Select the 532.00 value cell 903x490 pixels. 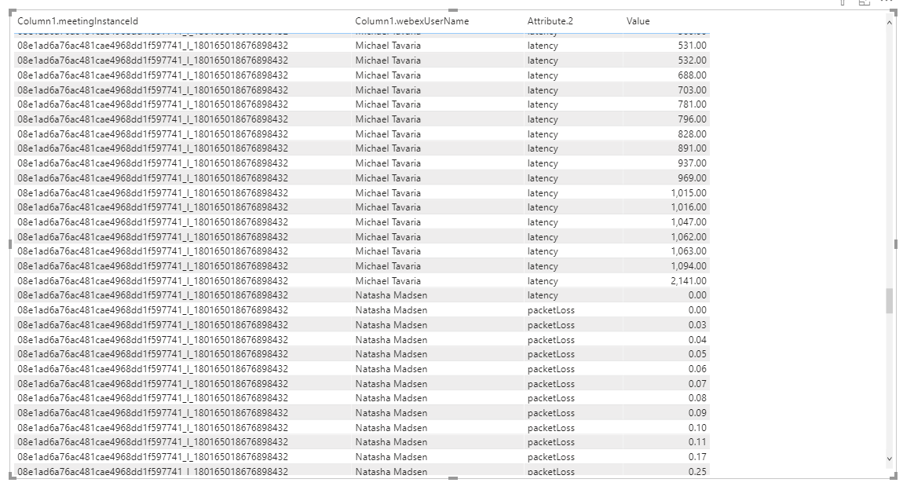692,60
